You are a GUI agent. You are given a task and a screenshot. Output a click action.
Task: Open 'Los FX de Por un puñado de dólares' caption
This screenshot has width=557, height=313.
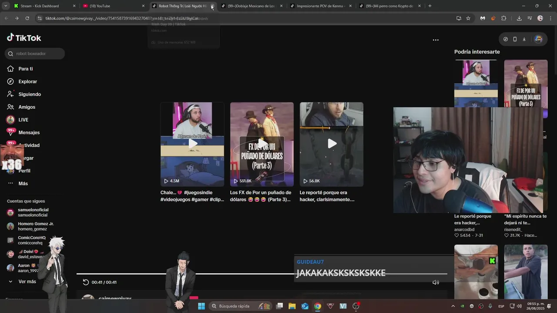(x=261, y=196)
